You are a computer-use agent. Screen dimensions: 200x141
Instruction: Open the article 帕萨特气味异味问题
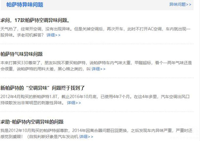[22, 54]
